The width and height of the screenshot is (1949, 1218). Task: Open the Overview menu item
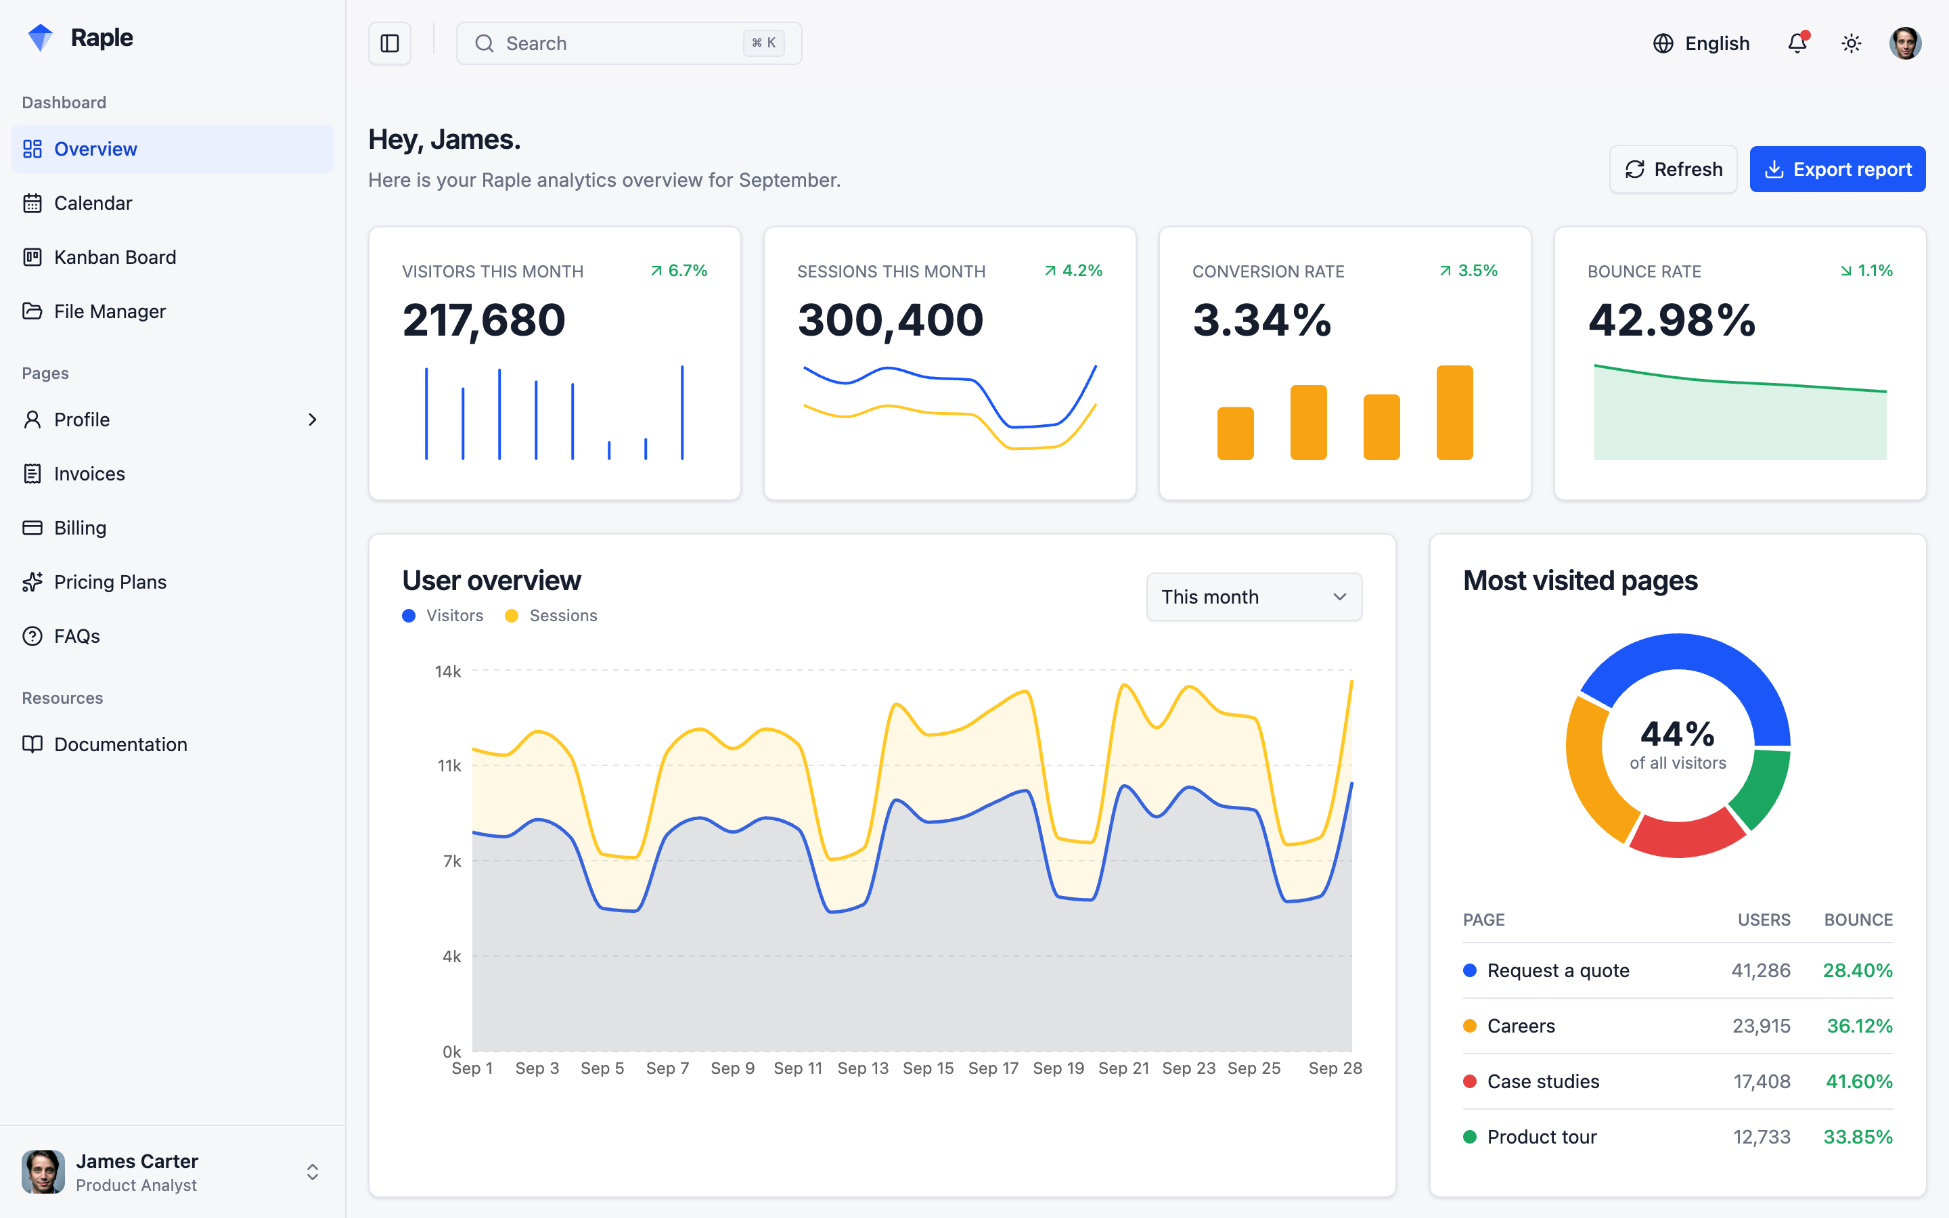173,149
